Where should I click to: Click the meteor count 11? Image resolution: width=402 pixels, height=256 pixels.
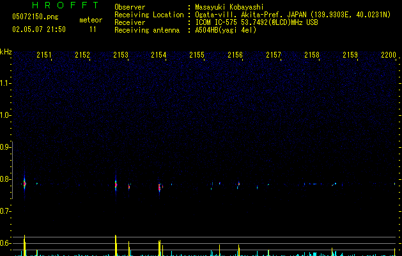[x=93, y=29]
